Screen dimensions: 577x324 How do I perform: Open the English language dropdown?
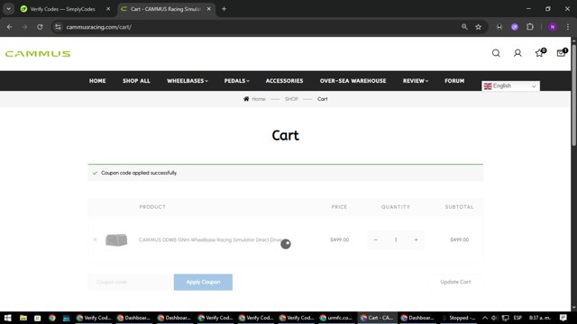coord(511,86)
